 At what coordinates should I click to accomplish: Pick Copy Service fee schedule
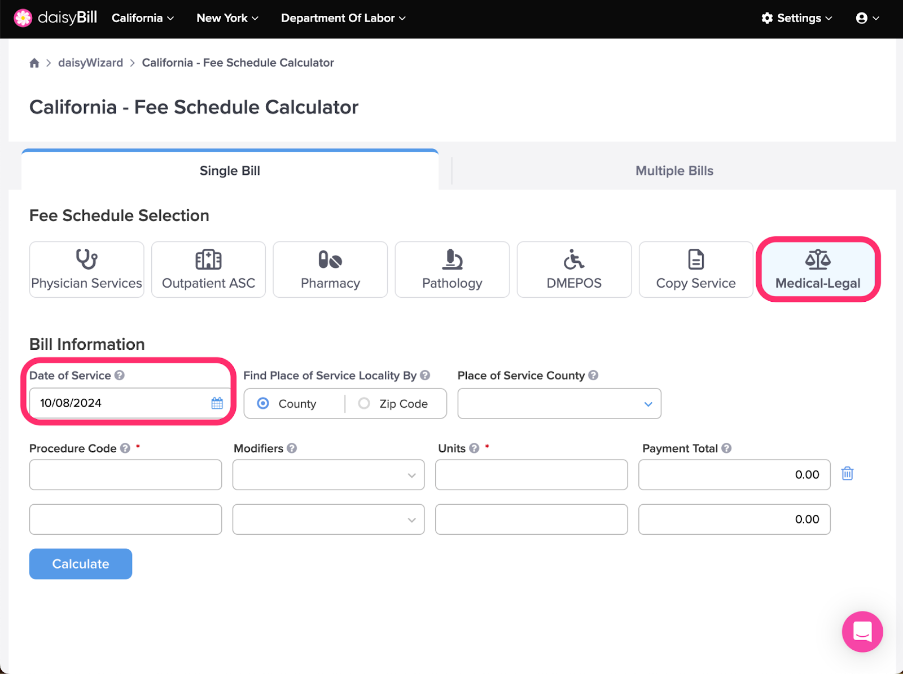click(696, 269)
